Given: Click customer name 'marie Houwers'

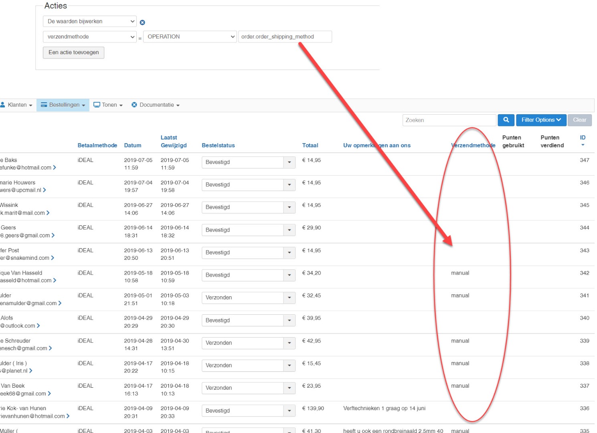Looking at the screenshot, I should [x=18, y=183].
